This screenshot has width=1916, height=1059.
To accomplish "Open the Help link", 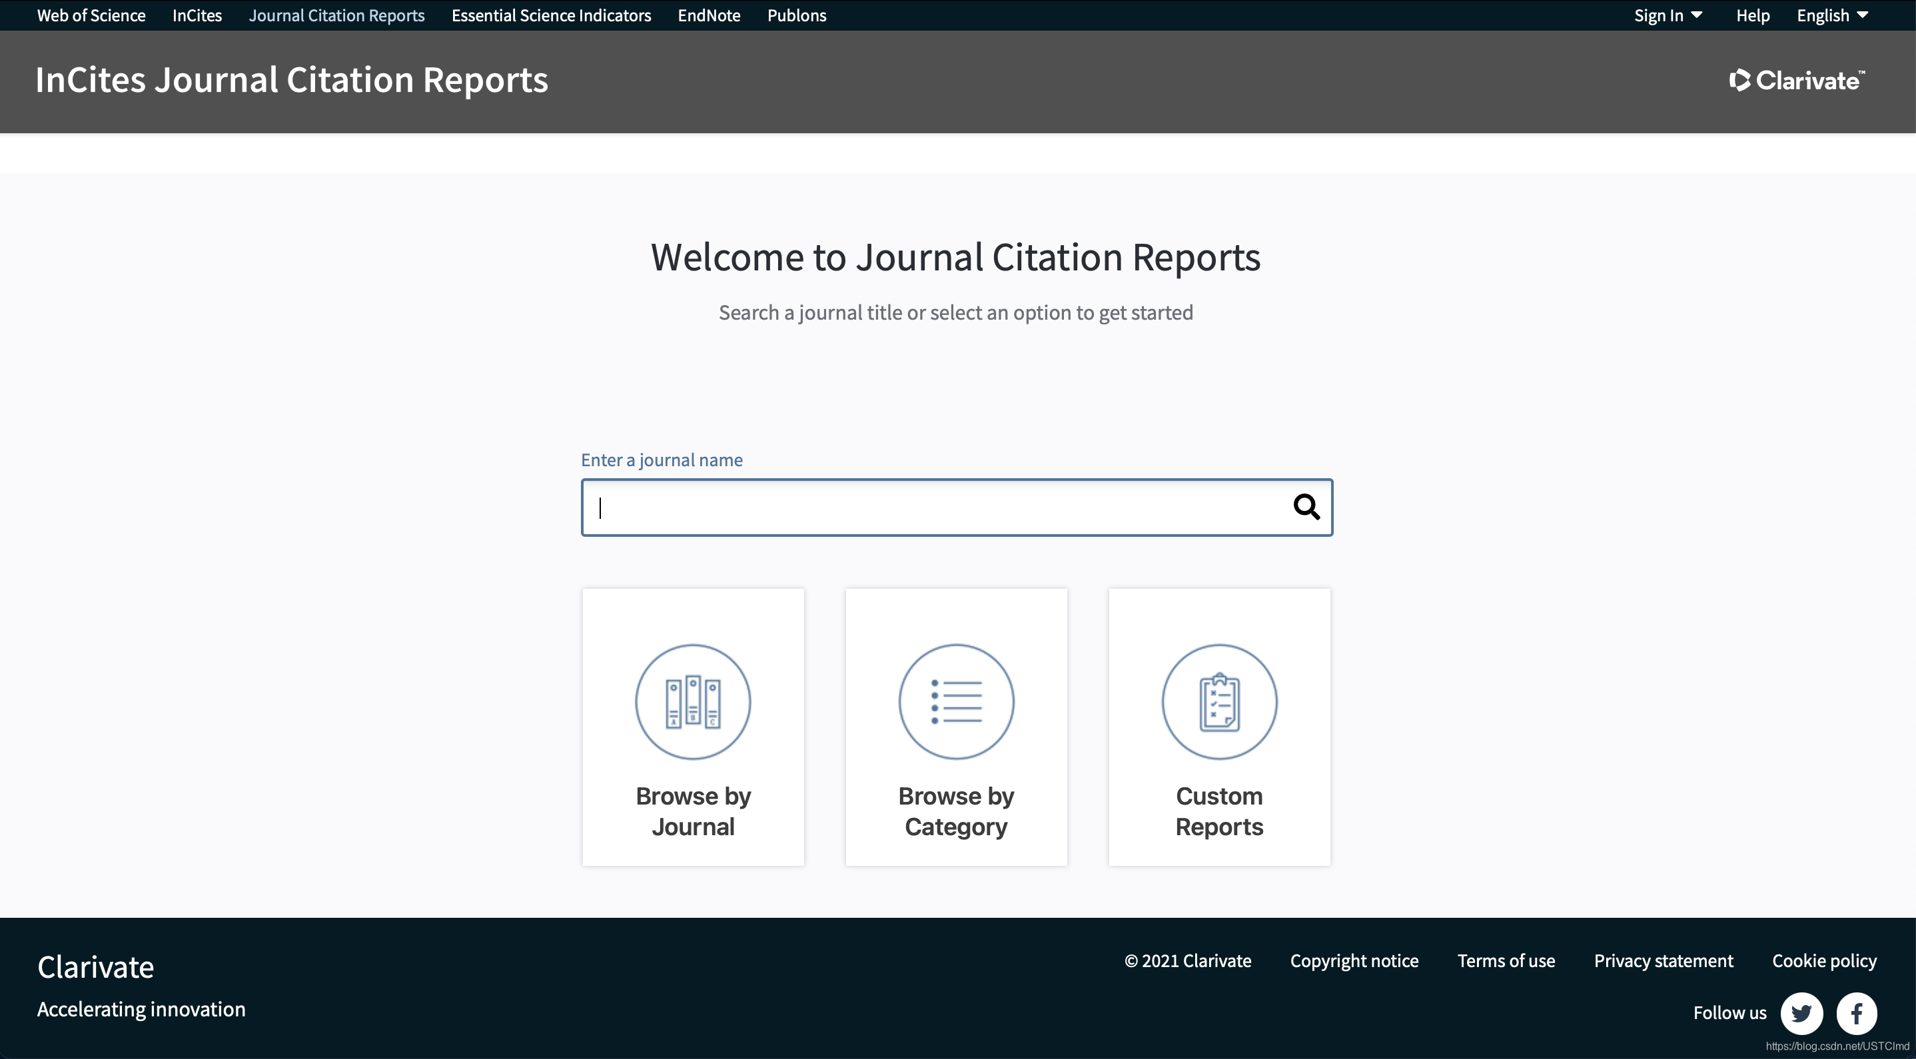I will 1752,15.
